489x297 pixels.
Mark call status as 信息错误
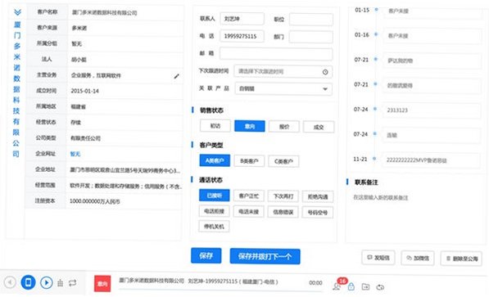click(x=283, y=212)
